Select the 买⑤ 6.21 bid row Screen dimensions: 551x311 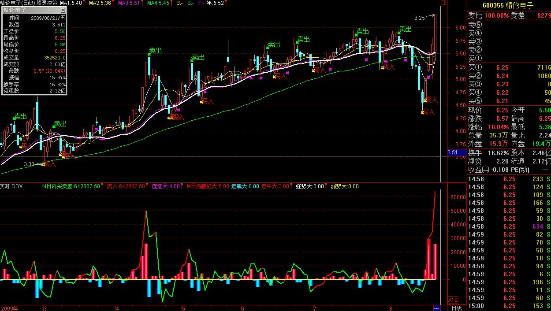tap(509, 101)
